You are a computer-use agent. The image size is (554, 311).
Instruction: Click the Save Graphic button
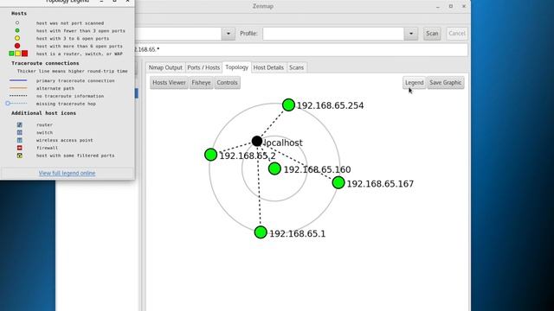[x=446, y=83]
